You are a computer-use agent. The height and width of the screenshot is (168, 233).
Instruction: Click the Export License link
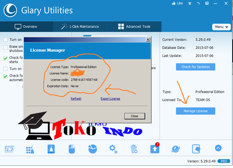coord(110,99)
